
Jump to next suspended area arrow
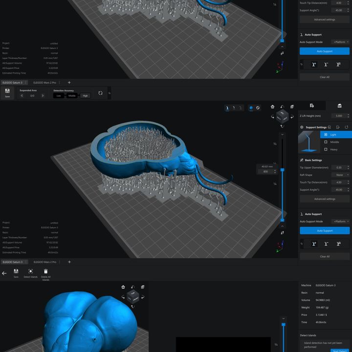point(43,96)
